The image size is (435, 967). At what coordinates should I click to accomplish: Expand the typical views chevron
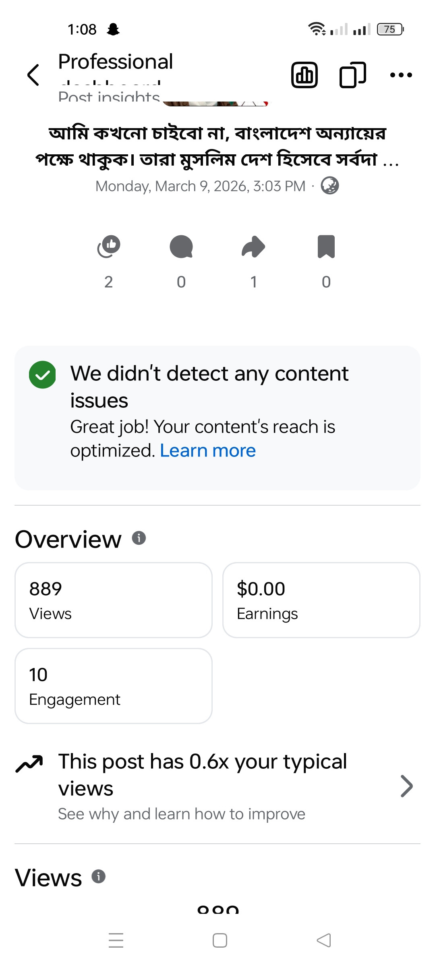(406, 786)
